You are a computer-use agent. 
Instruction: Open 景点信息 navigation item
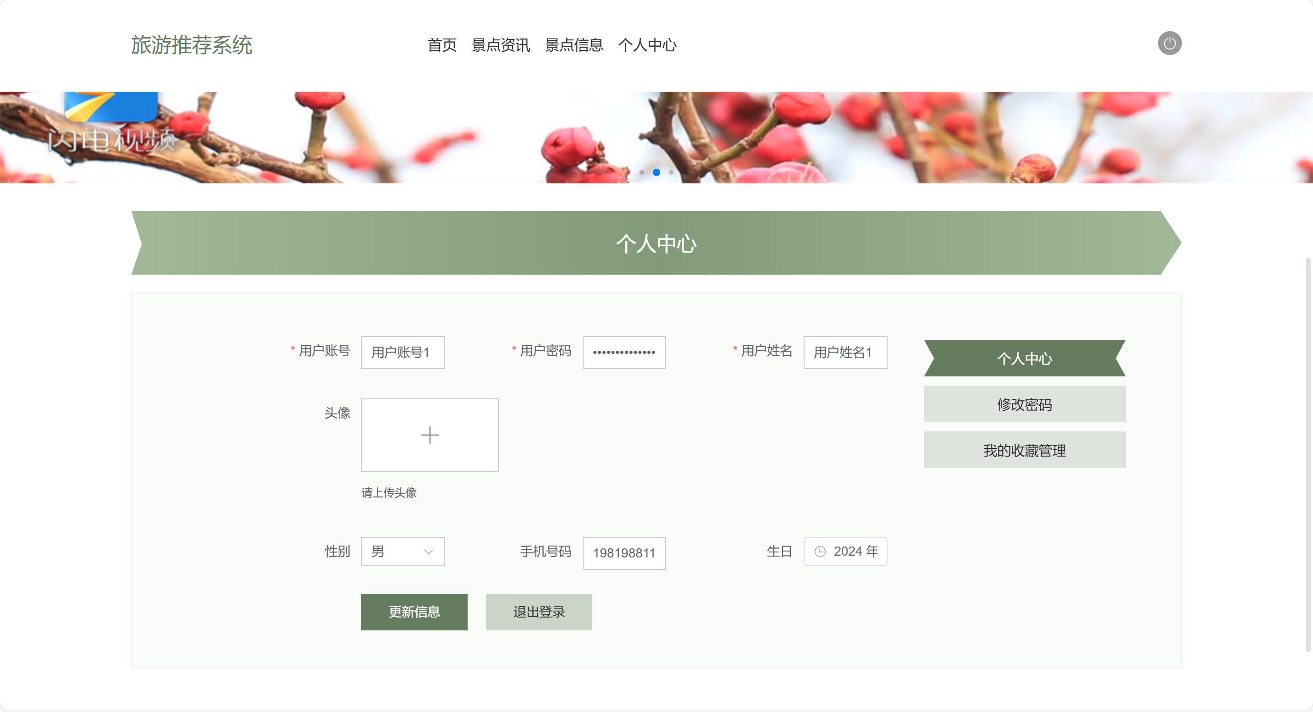(574, 45)
